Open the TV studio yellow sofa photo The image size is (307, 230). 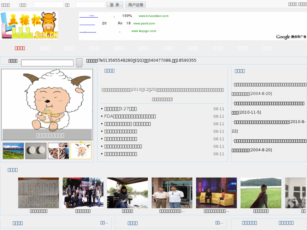[216, 193]
